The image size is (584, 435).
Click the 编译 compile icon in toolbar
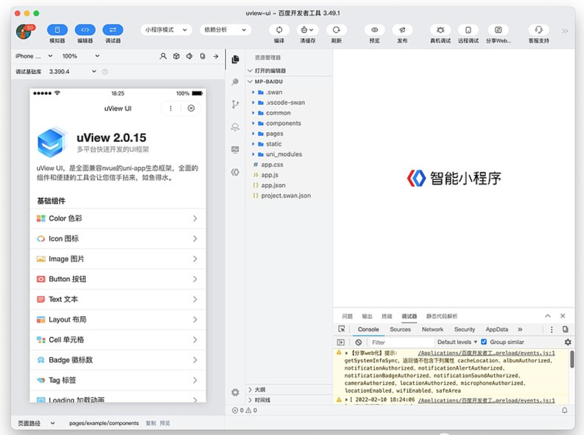279,30
